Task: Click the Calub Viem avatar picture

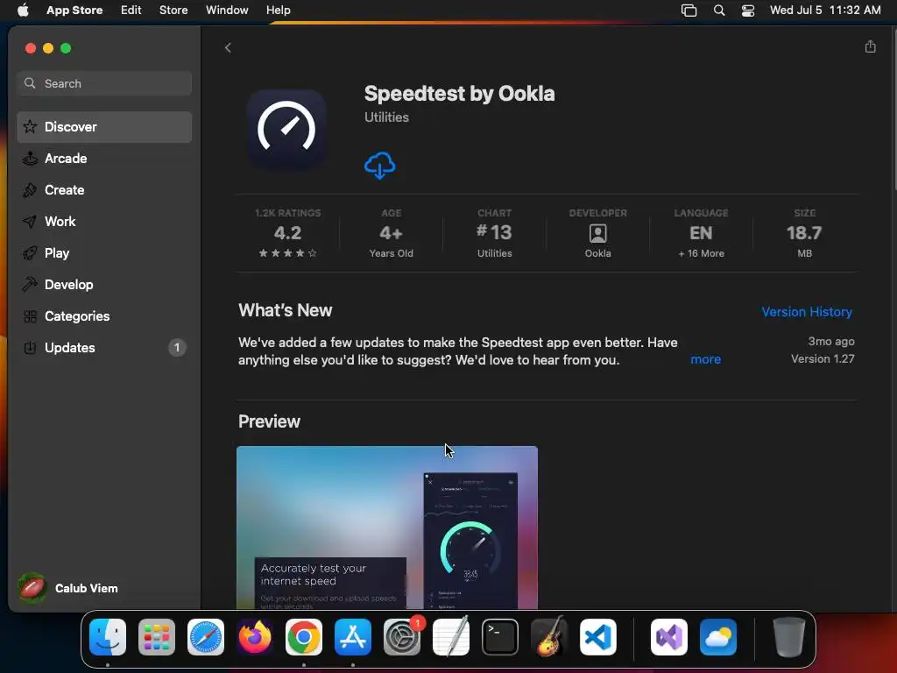Action: 32,588
